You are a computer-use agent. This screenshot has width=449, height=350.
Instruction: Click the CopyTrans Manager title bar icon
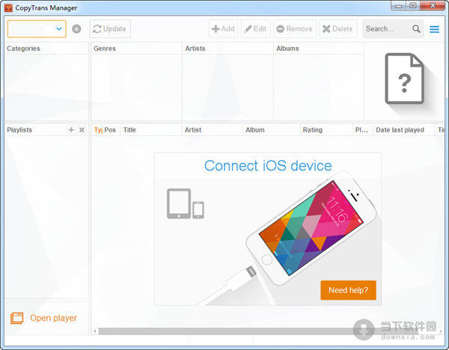8,7
